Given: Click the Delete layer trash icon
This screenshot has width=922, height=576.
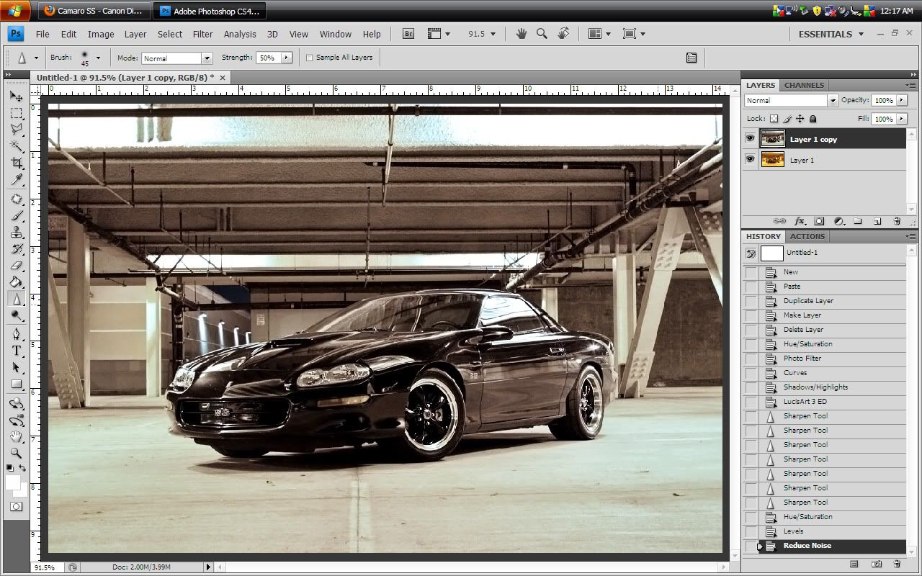Looking at the screenshot, I should click(x=897, y=221).
